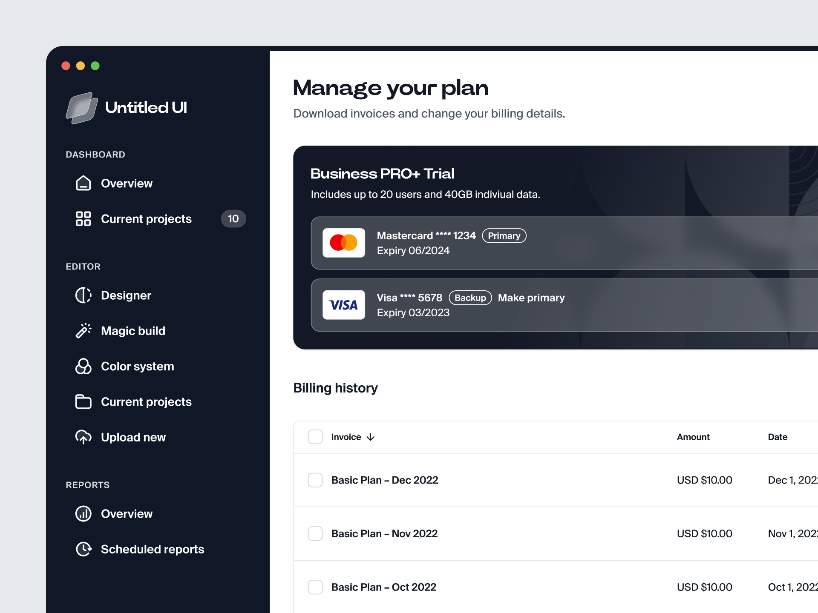Click the green maximize window button

click(x=95, y=66)
